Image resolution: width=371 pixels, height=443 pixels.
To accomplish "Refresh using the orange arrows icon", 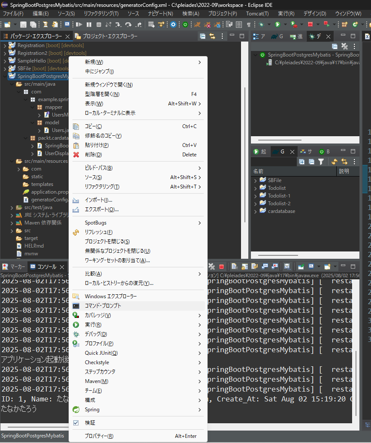I will pos(335,161).
